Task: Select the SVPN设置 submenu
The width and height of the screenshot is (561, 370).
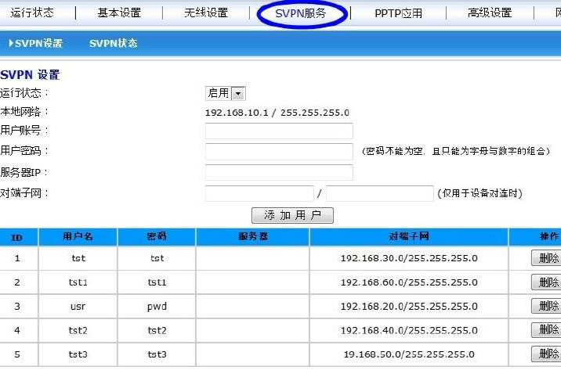Action: (x=36, y=43)
